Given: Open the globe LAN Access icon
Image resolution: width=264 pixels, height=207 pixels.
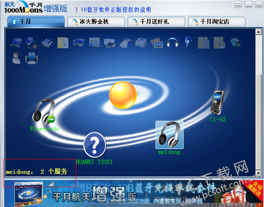Looking at the screenshot, I should tap(235, 43).
